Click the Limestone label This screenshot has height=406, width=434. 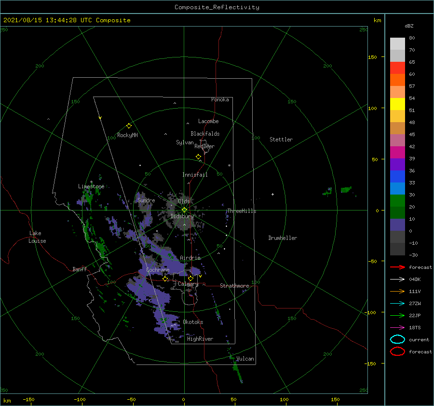point(91,186)
